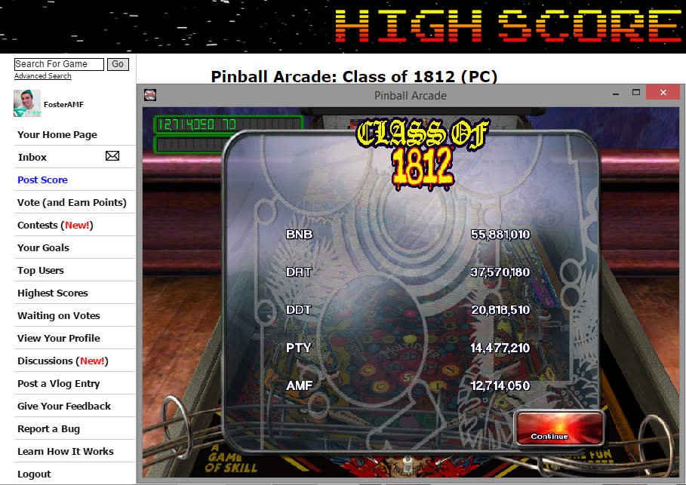Viewport: 686px width, 485px height.
Task: Click the AMF initials entry
Action: pyautogui.click(x=300, y=385)
